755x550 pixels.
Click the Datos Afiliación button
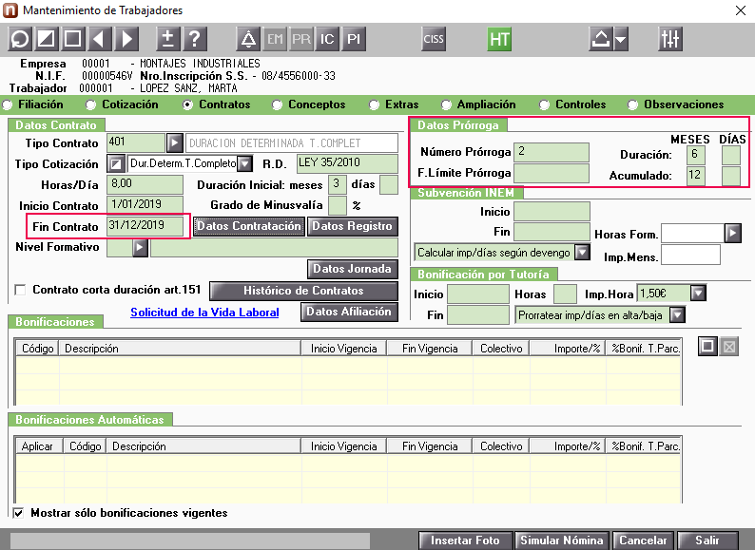pos(349,312)
